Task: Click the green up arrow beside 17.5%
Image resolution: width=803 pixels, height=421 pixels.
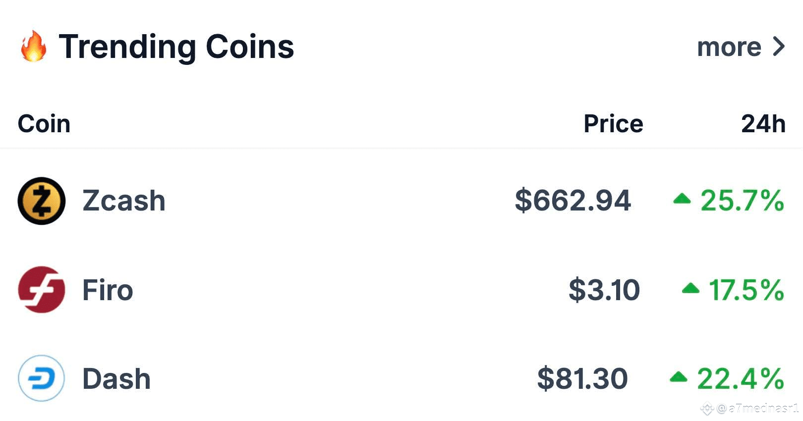Action: [690, 288]
